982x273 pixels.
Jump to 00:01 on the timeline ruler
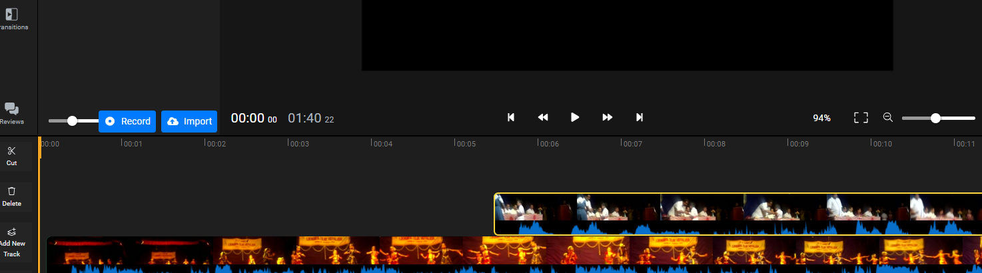(x=132, y=143)
